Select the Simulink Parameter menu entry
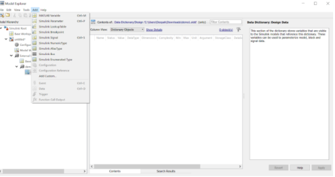Image resolution: width=335 pixels, height=177 pixels. click(x=60, y=21)
